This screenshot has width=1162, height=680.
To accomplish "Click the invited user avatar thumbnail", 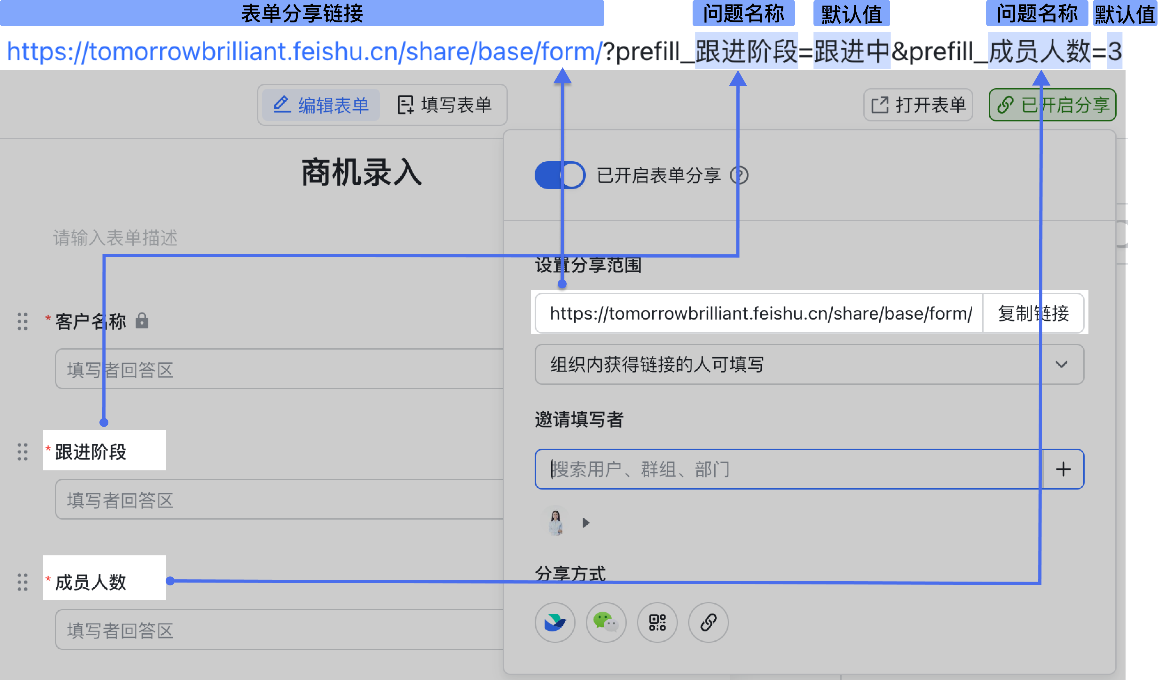I will (556, 521).
